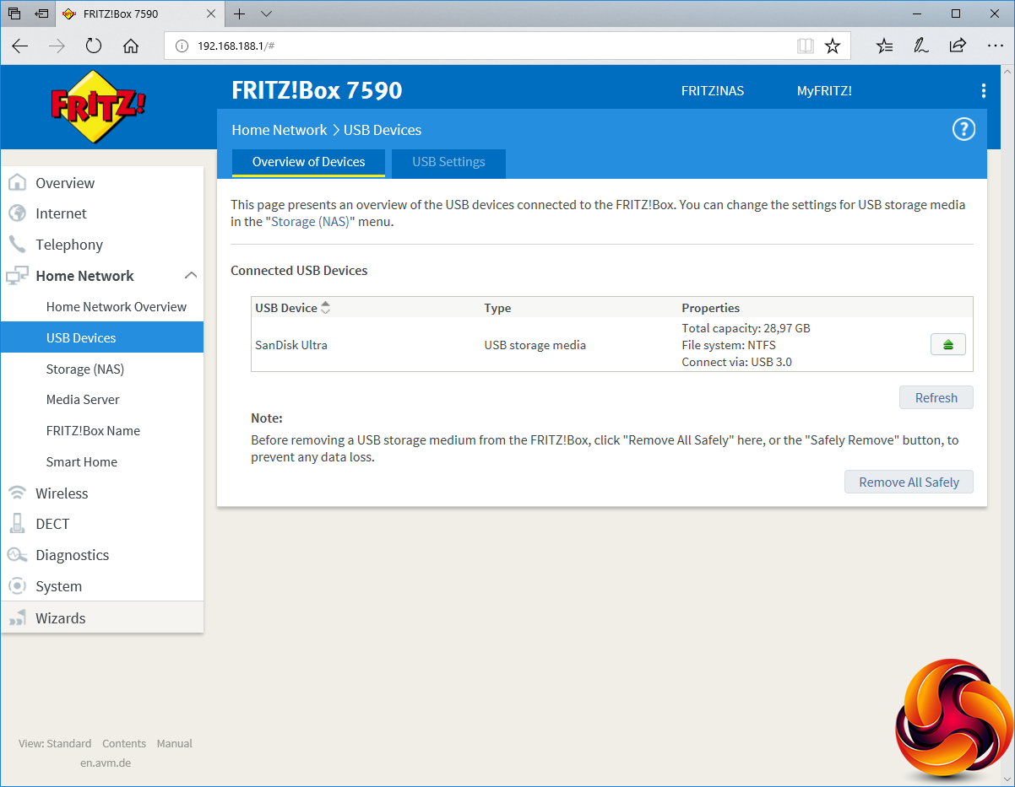The image size is (1015, 787).
Task: Click the Diagnostics icon
Action: (16, 555)
